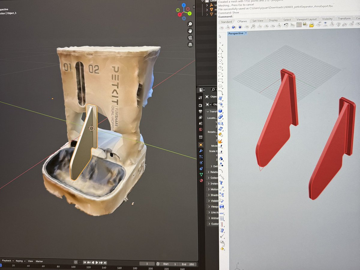The image size is (360, 270).
Task: Select Rhino Polygon tool
Action: [x=220, y=86]
